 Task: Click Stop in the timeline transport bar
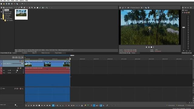(x=39, y=105)
